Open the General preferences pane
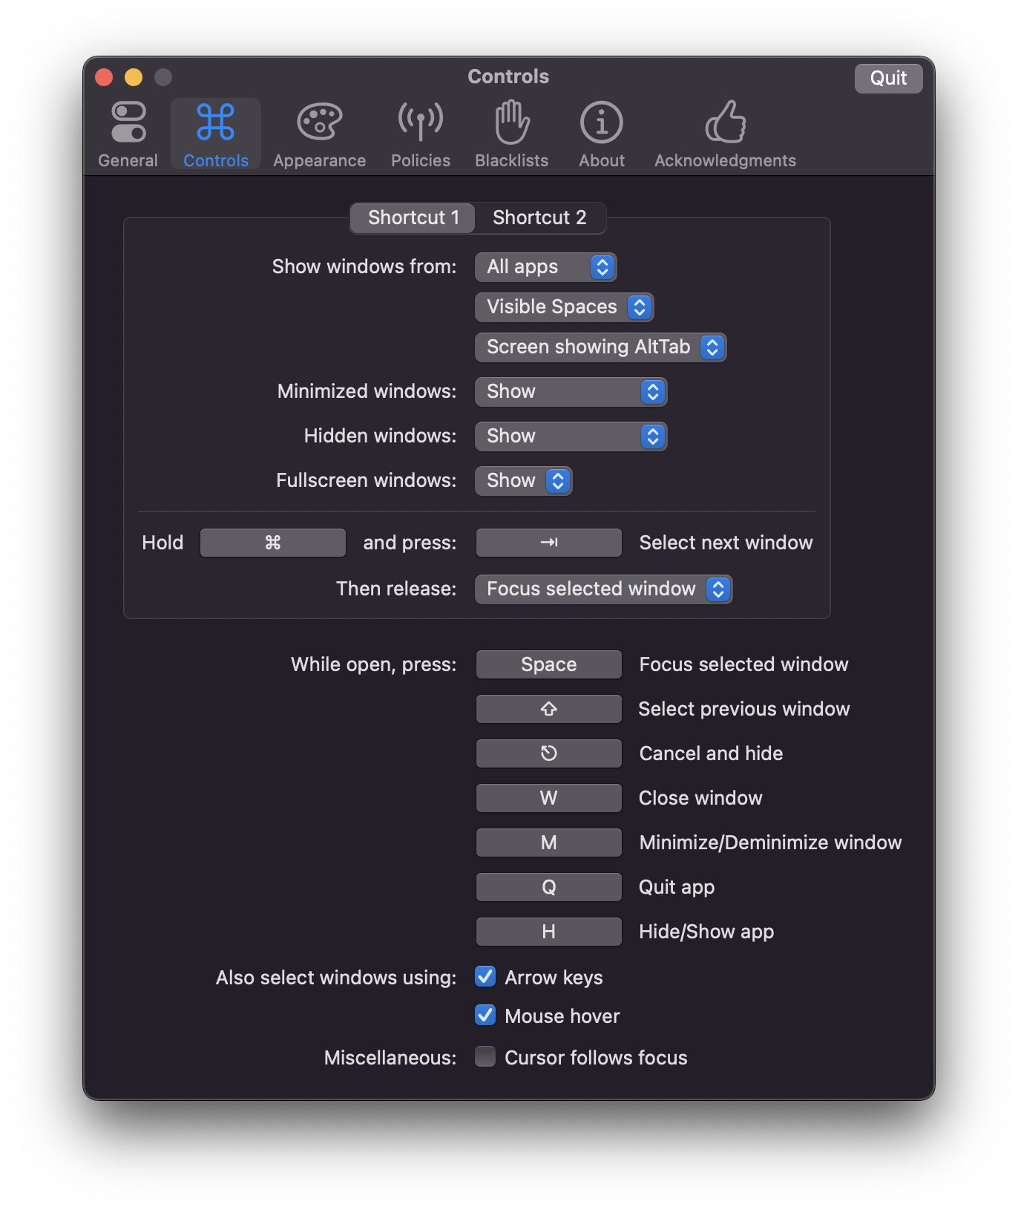 [128, 134]
